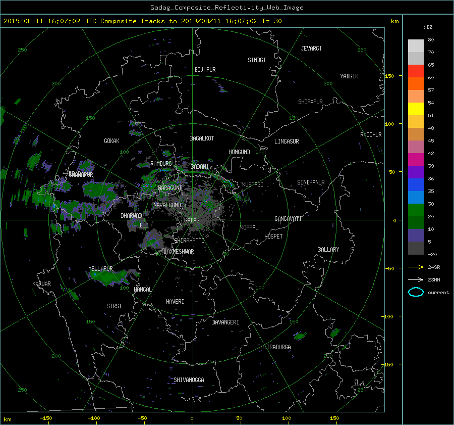Click the DAVANGERI city label
Viewport: 454px width, 425px height.
pyautogui.click(x=225, y=322)
